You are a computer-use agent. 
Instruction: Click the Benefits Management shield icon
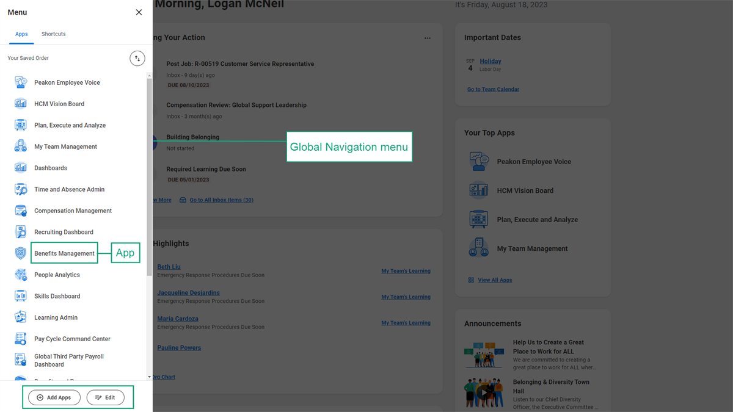click(x=21, y=253)
